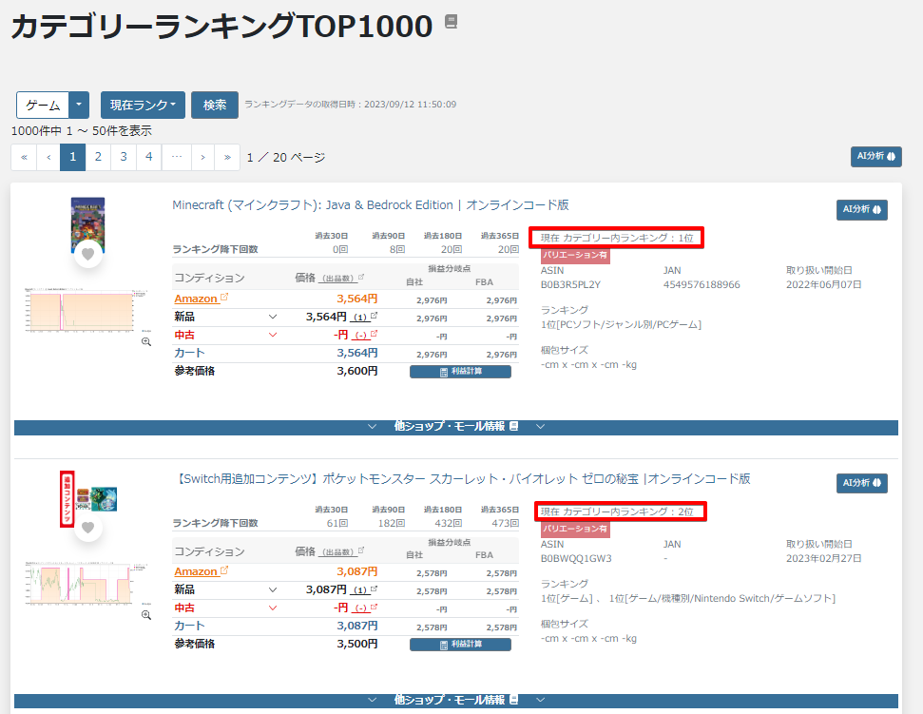This screenshot has width=923, height=714.
Task: Zoom the Minecraft graph with the magnifier icon
Action: [x=146, y=342]
